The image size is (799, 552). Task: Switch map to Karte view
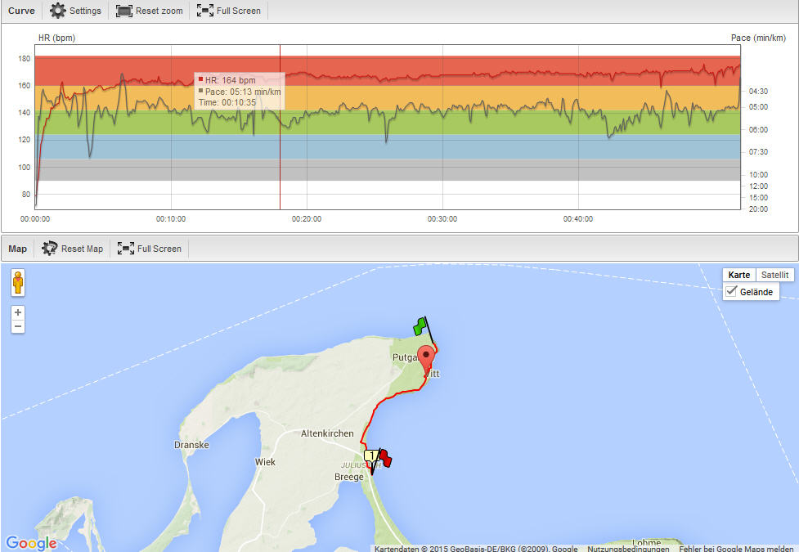(x=738, y=275)
